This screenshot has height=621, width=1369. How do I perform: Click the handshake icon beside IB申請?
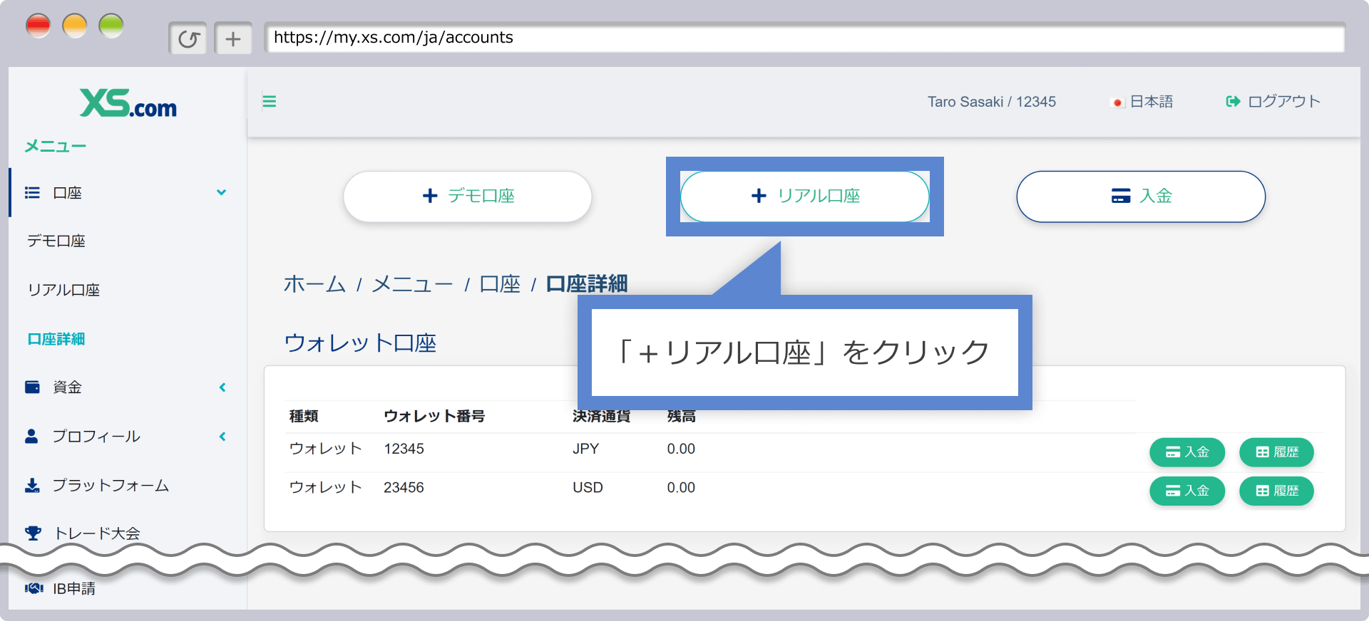[34, 588]
